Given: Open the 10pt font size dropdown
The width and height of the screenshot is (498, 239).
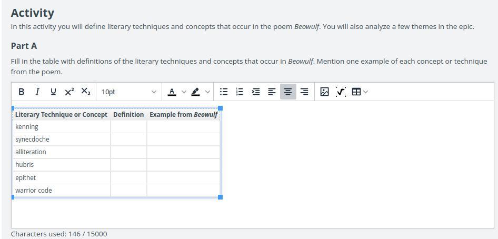Looking at the screenshot, I should [128, 92].
